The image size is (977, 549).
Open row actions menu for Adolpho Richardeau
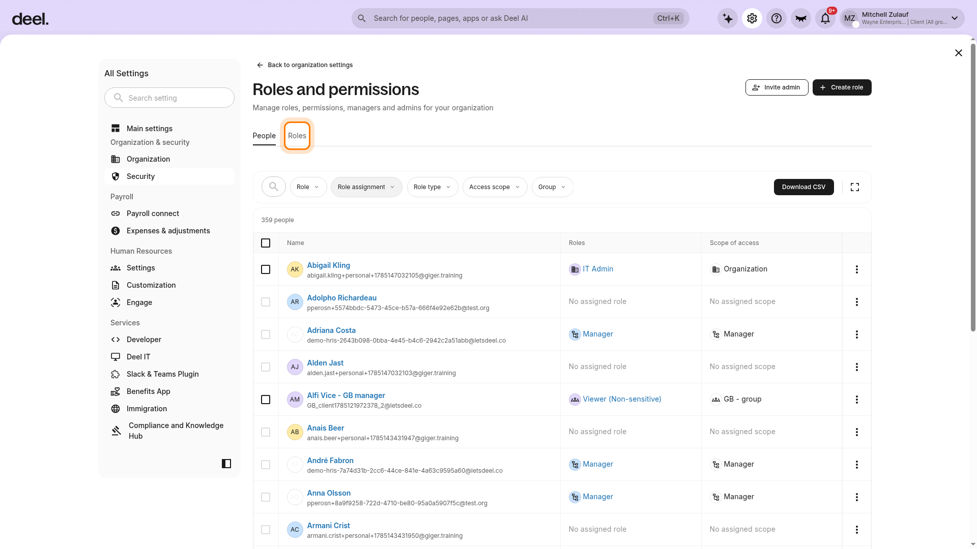tap(857, 302)
